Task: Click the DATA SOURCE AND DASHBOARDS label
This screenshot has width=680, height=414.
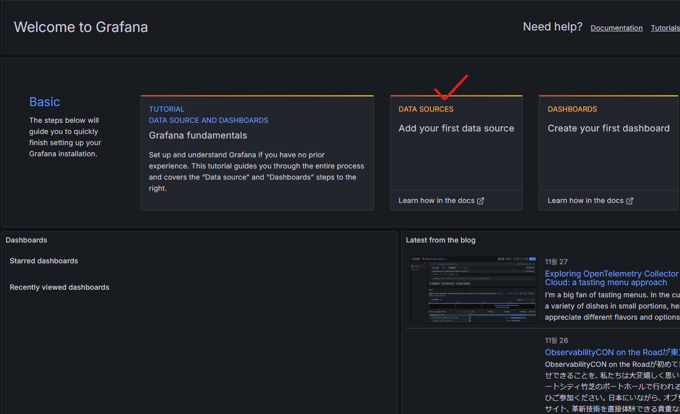Action: click(209, 120)
